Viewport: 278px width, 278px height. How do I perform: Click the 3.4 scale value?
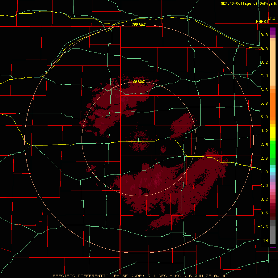(264, 145)
